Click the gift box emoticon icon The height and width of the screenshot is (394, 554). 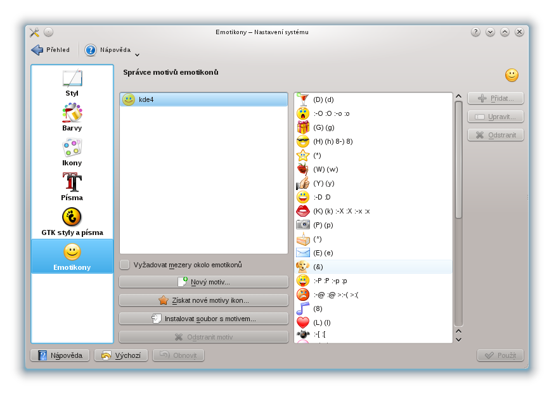pyautogui.click(x=303, y=127)
